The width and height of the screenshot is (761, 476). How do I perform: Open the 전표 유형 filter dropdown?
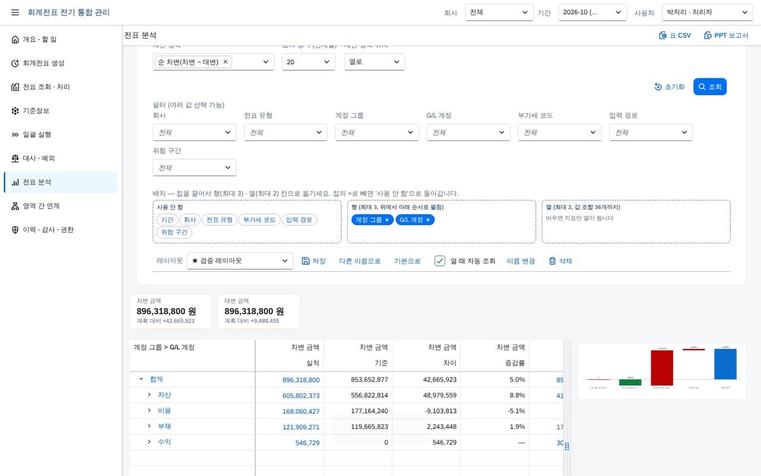(285, 133)
